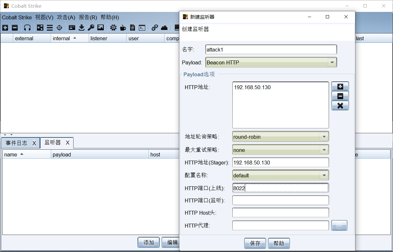The image size is (393, 252).
Task: Add an HTTP address with the plus button
Action: [340, 87]
